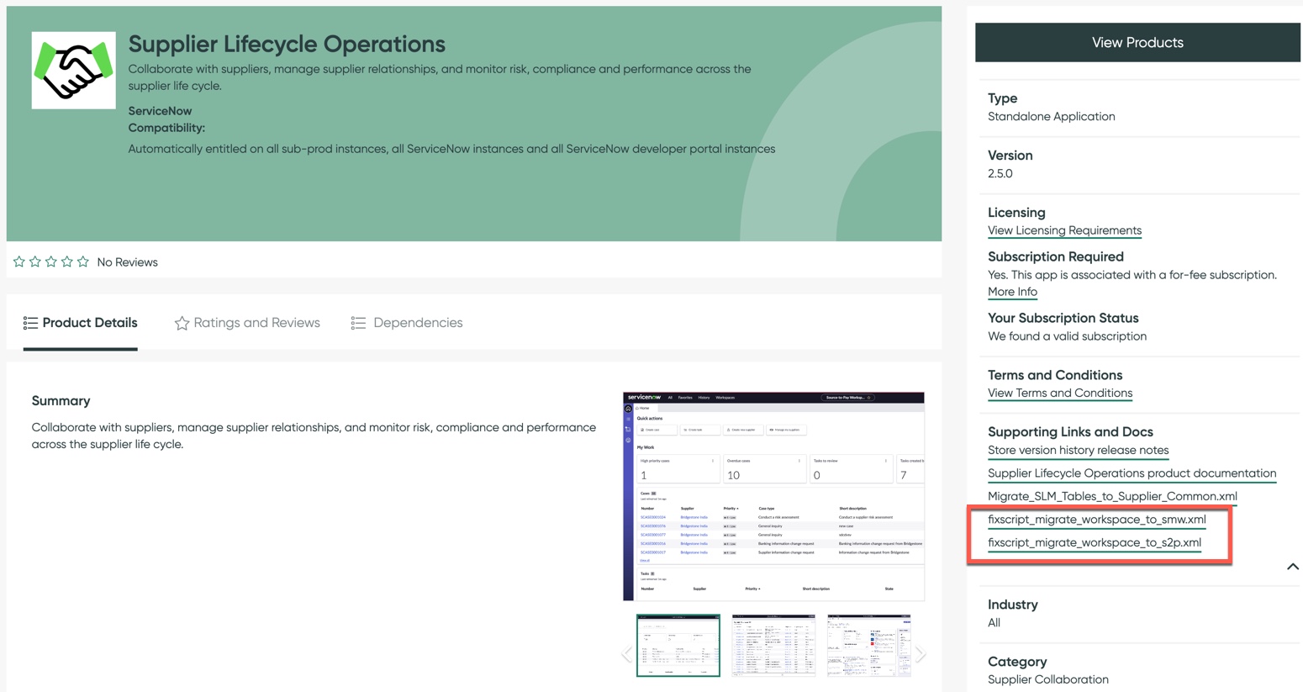Download fixscript_migrate_workspace_to_s2p.xml
Image resolution: width=1303 pixels, height=692 pixels.
pyautogui.click(x=1095, y=542)
